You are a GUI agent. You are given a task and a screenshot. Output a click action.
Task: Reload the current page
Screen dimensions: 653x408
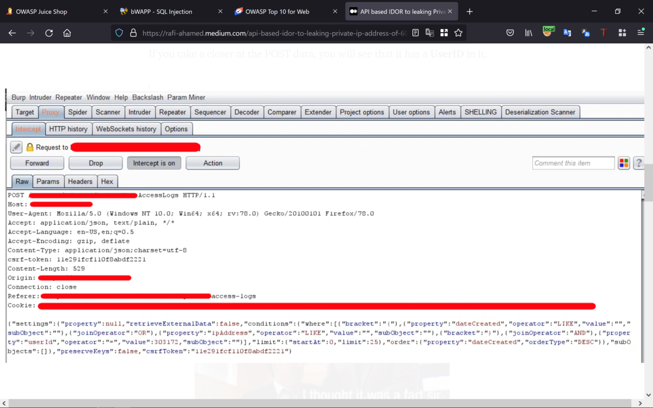(x=49, y=33)
